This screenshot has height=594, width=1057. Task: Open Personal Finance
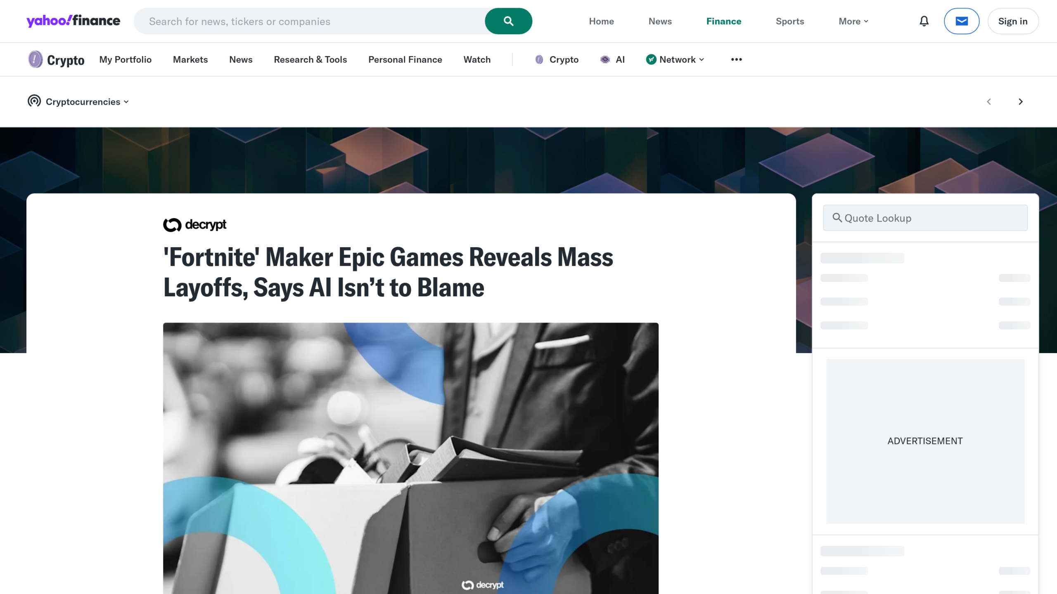pyautogui.click(x=405, y=59)
